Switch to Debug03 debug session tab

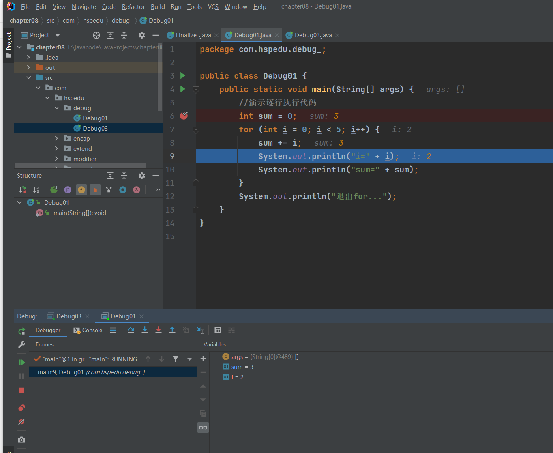click(69, 316)
